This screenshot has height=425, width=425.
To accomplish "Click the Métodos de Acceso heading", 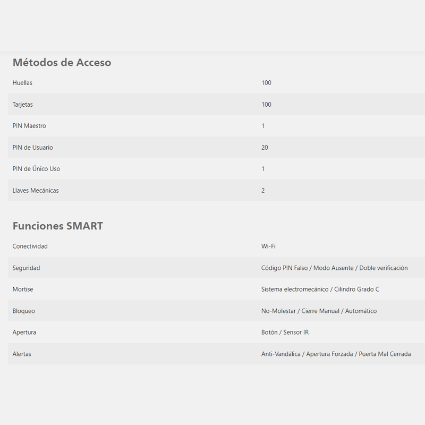I will pos(62,62).
